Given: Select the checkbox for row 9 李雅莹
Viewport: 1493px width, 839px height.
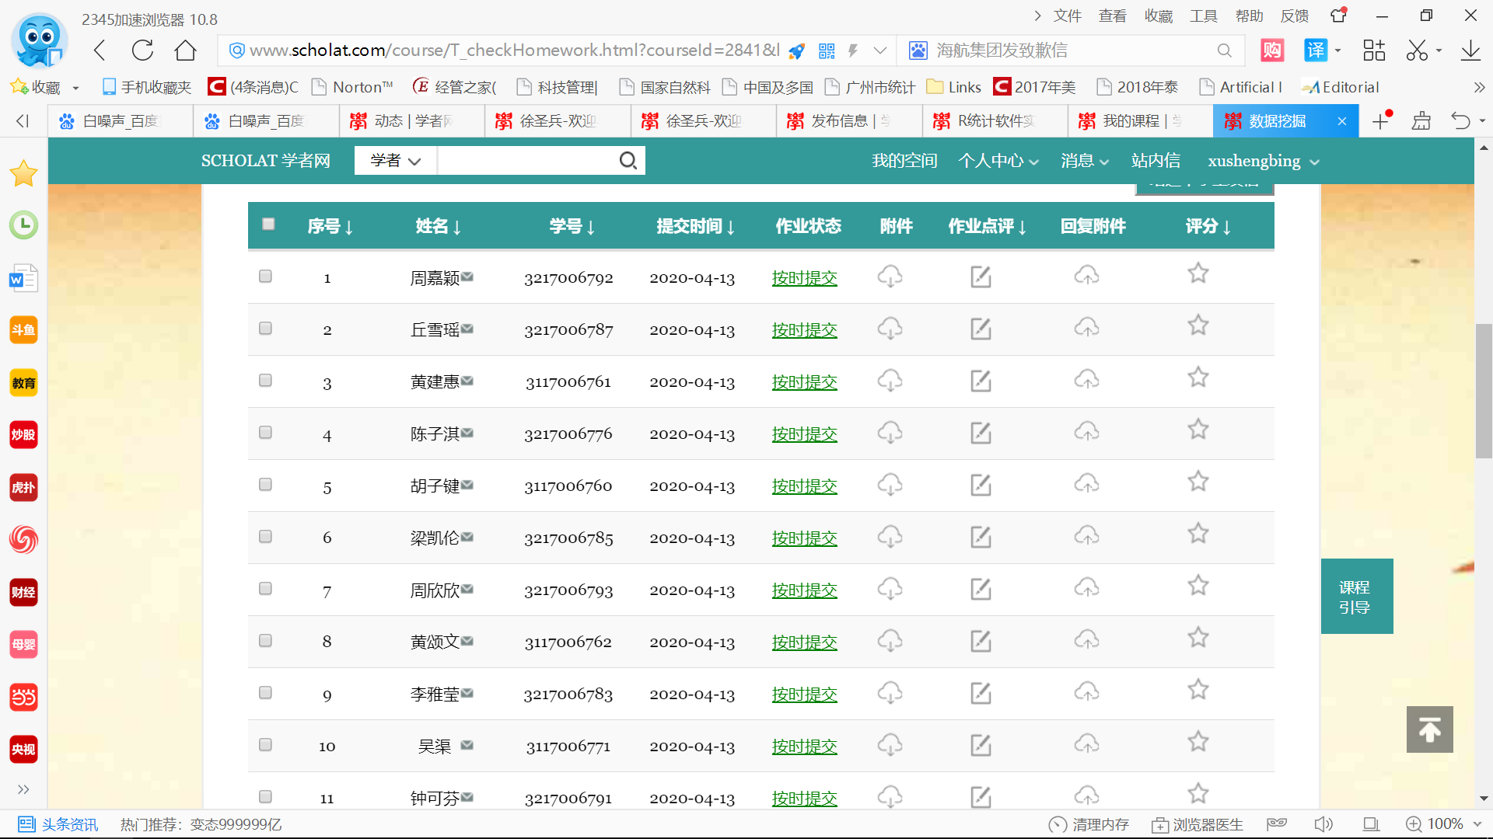Looking at the screenshot, I should click(x=265, y=693).
